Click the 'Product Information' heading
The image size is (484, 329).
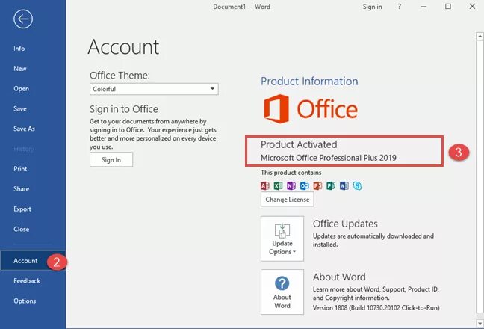(x=309, y=82)
